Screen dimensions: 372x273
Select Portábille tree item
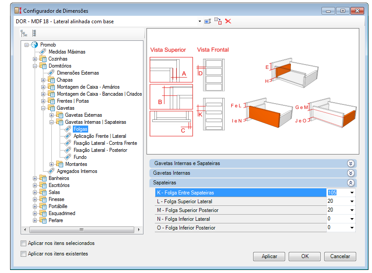point(58,206)
